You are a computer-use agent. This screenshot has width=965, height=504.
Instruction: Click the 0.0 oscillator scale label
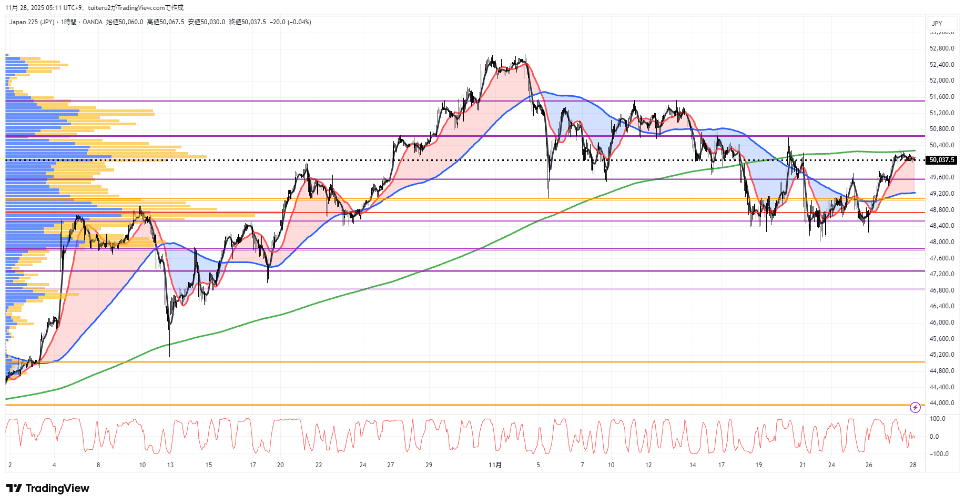(x=934, y=436)
